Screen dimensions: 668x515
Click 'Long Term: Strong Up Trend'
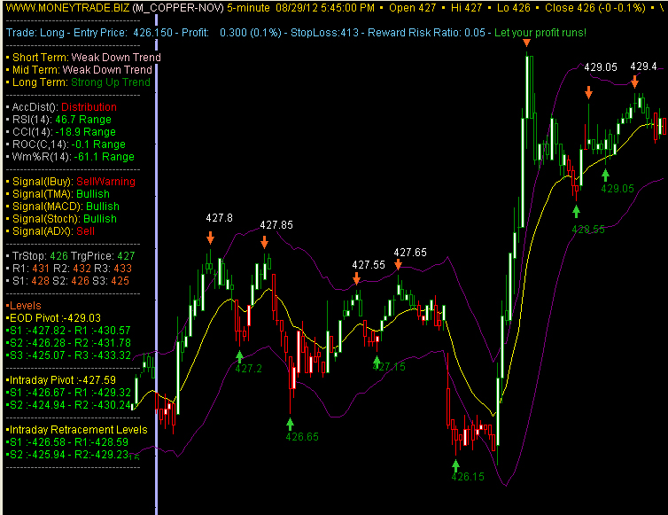(78, 82)
